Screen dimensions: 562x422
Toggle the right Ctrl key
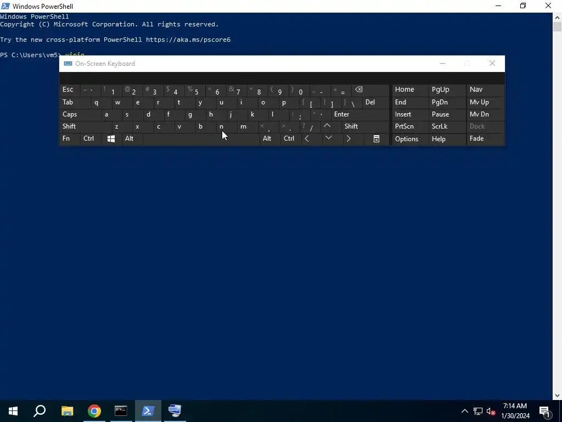(x=291, y=139)
